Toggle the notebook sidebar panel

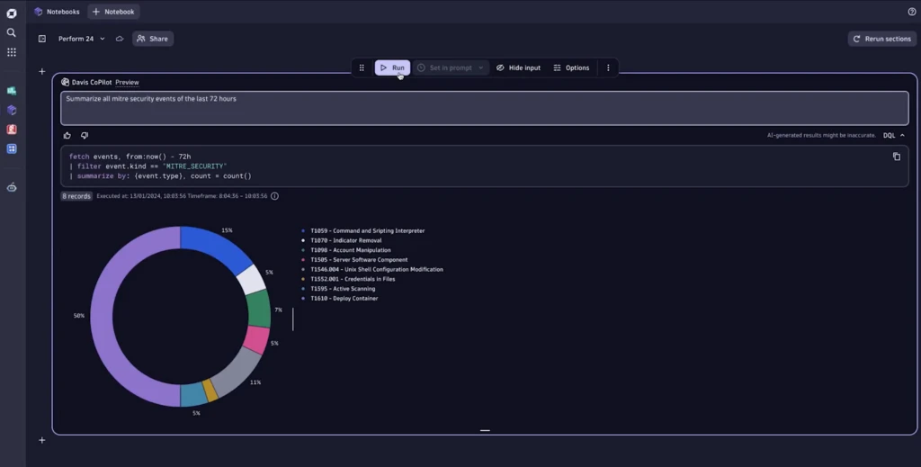point(42,39)
